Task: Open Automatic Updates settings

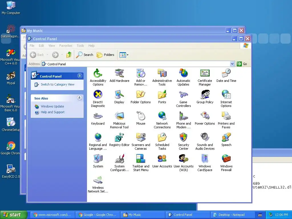Action: click(183, 77)
